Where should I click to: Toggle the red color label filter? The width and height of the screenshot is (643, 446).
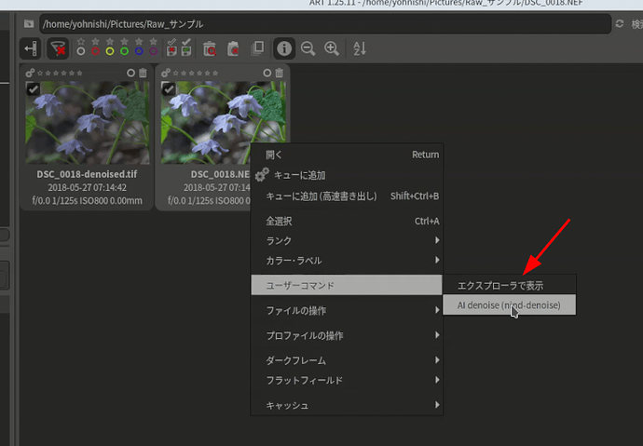coord(95,51)
